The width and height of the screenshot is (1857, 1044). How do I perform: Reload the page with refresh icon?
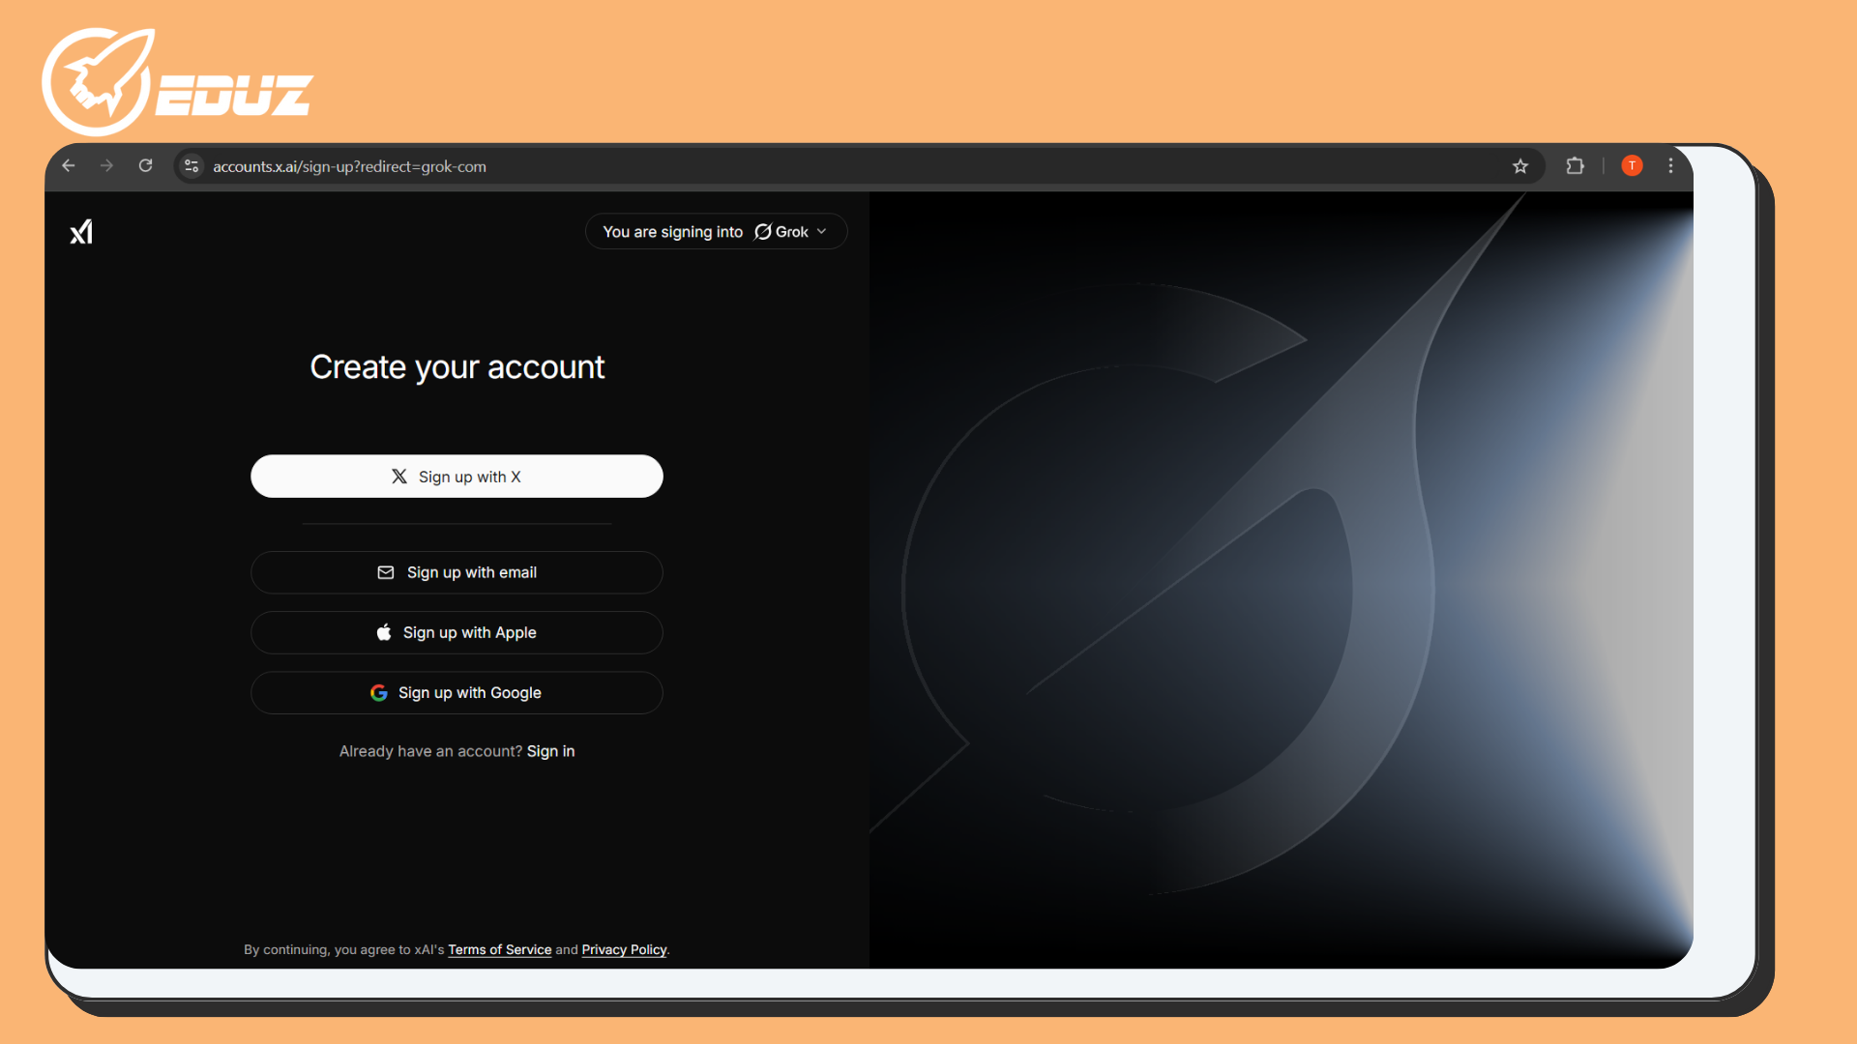click(146, 166)
